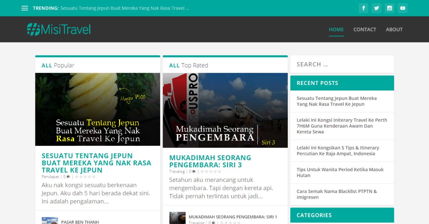
Task: Click comment icon under Sesuatu Tentang Jepun post
Action: point(68,177)
